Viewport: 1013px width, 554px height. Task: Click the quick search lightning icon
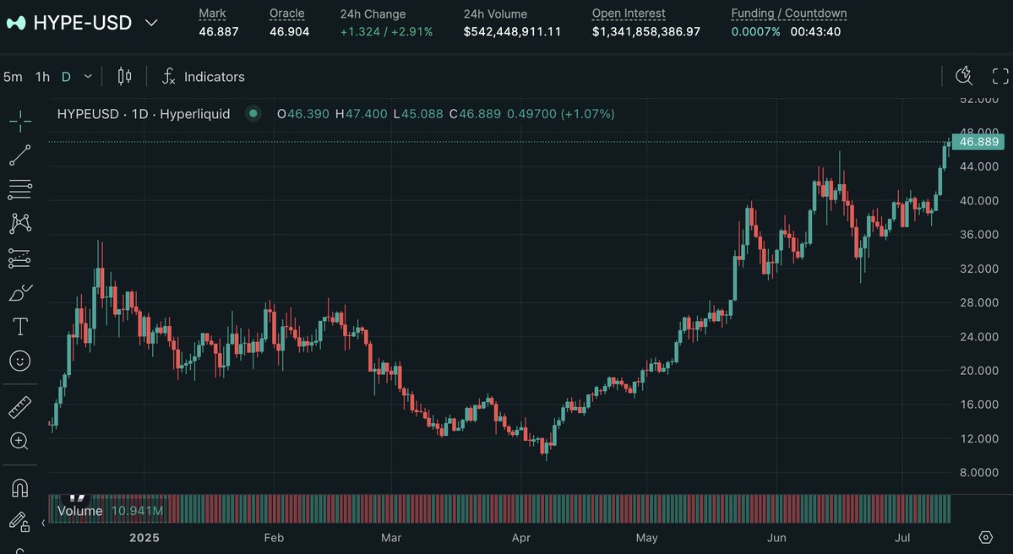coord(964,76)
